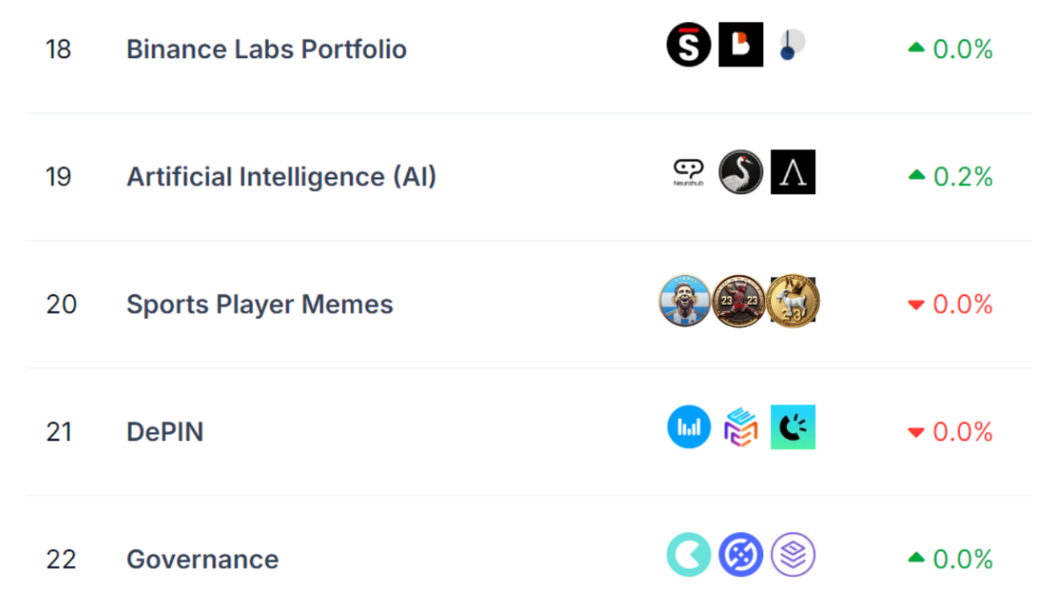Click the golden goat coin icon
Screen dimensions: 1055x593
(792, 300)
